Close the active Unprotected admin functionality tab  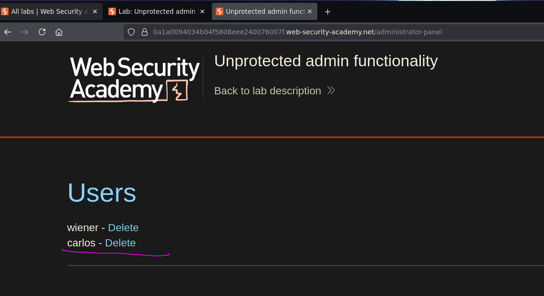[x=310, y=11]
